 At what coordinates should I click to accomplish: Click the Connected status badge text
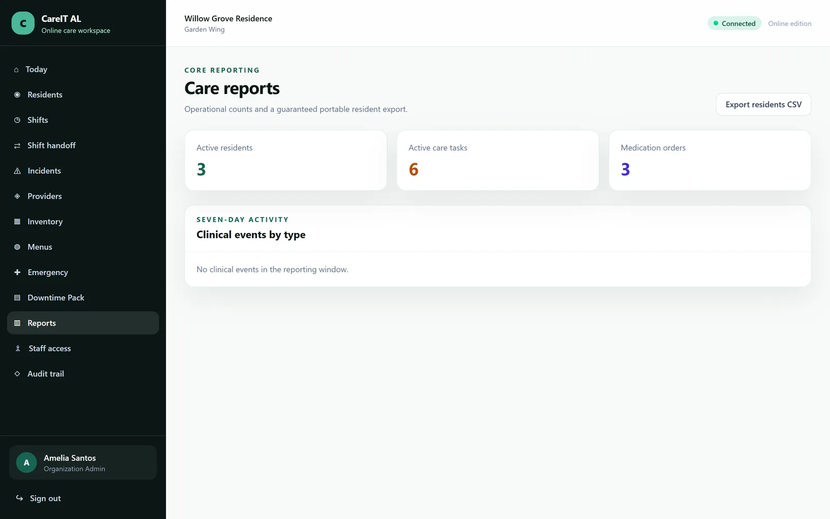click(738, 24)
